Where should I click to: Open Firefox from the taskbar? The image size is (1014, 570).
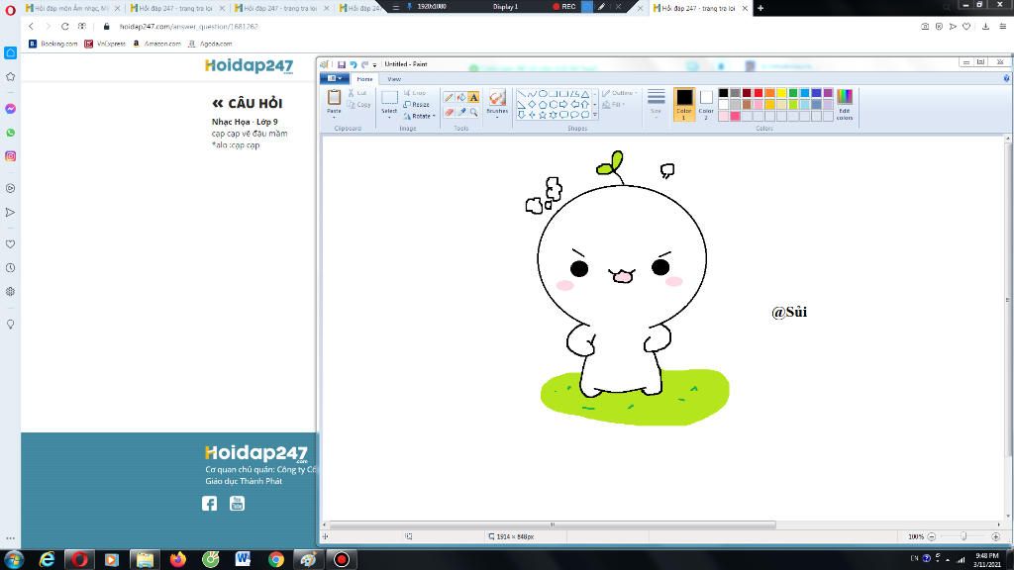point(178,559)
